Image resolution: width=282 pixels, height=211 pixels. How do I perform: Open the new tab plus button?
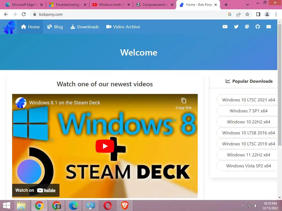pyautogui.click(x=226, y=5)
